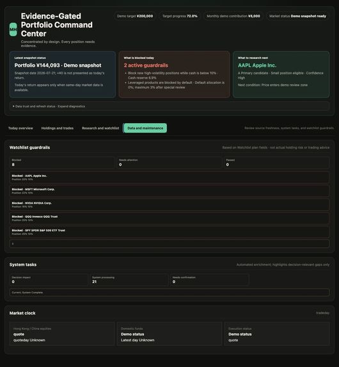
Task: Open the Blocked QQQ Invesco QQQ Trust row
Action: (169, 218)
